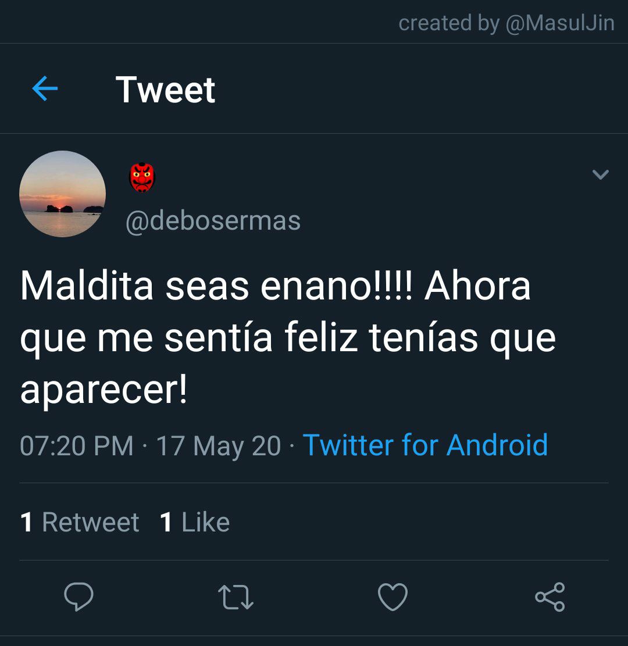
Task: Tap the Tweet header title
Action: click(165, 90)
